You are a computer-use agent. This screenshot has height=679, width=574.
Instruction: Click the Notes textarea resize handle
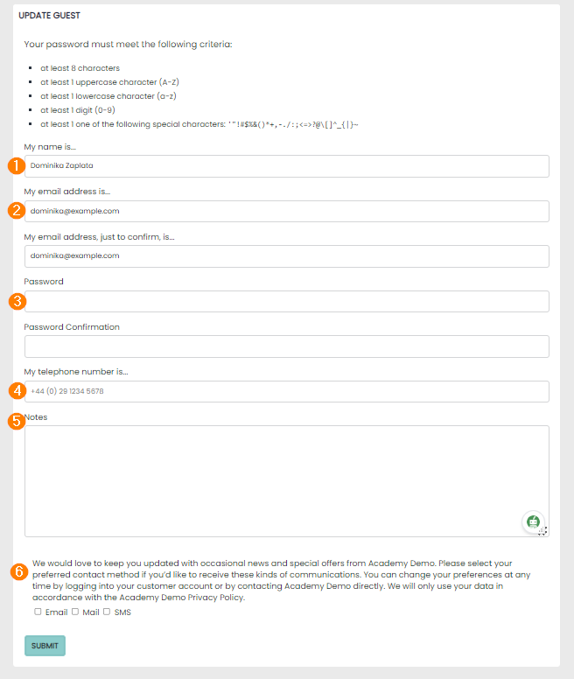tap(542, 531)
